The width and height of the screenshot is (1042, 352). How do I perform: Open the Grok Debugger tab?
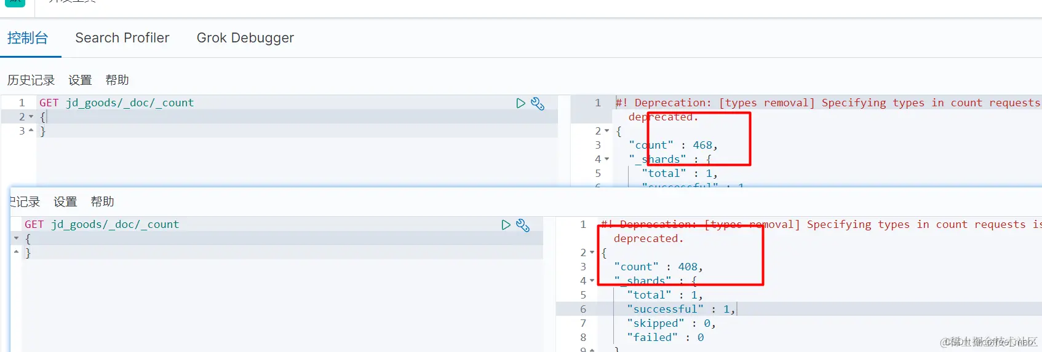coord(245,38)
